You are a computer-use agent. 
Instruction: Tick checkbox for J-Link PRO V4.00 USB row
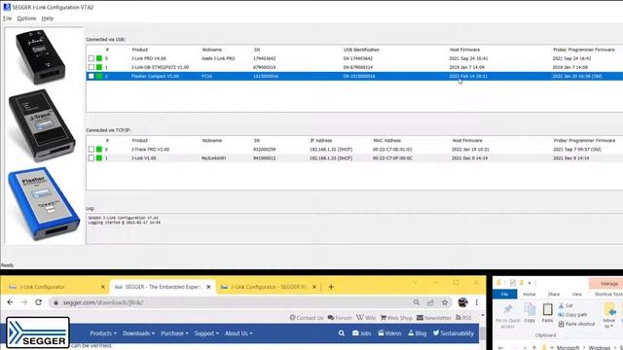(91, 58)
